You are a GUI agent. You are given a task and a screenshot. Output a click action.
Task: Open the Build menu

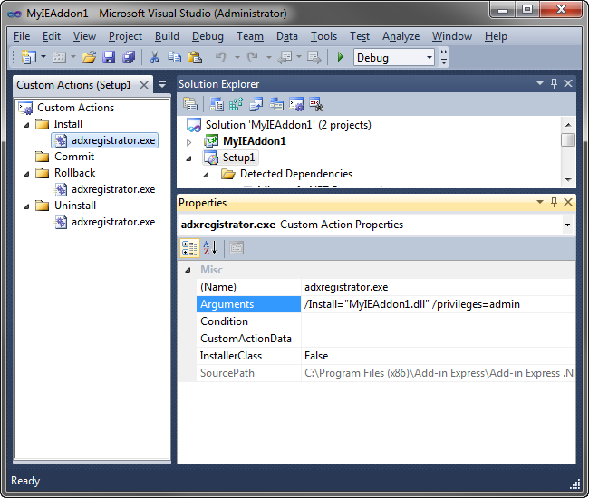click(x=167, y=36)
